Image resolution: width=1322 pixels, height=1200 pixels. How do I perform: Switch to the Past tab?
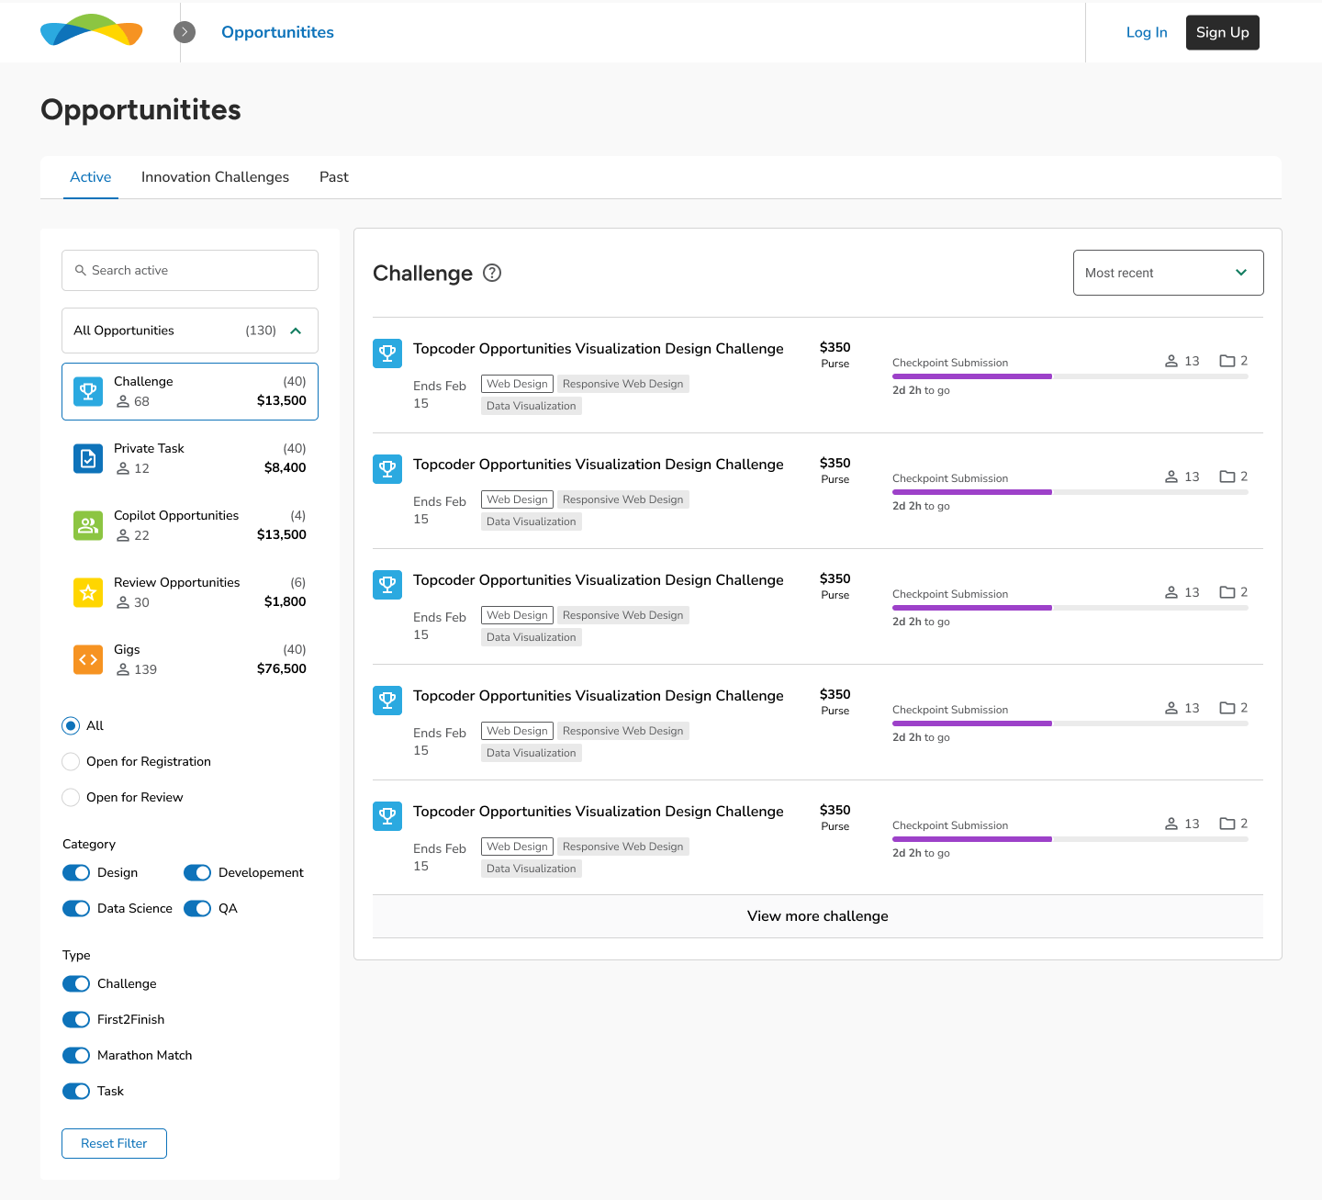click(x=334, y=177)
